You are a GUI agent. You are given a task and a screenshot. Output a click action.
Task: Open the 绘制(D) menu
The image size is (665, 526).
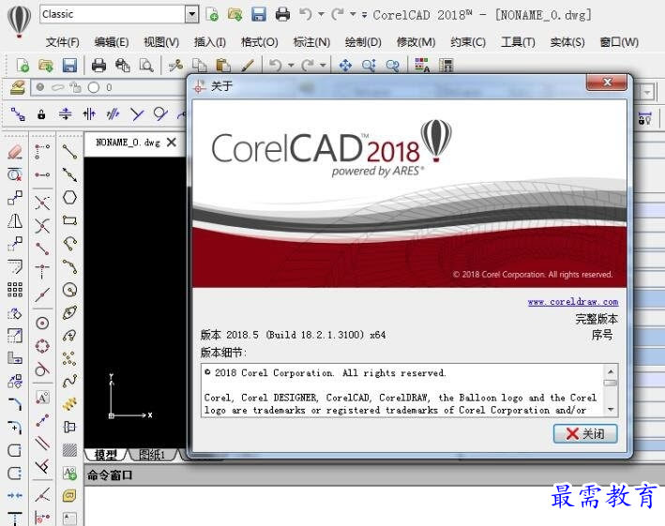363,42
